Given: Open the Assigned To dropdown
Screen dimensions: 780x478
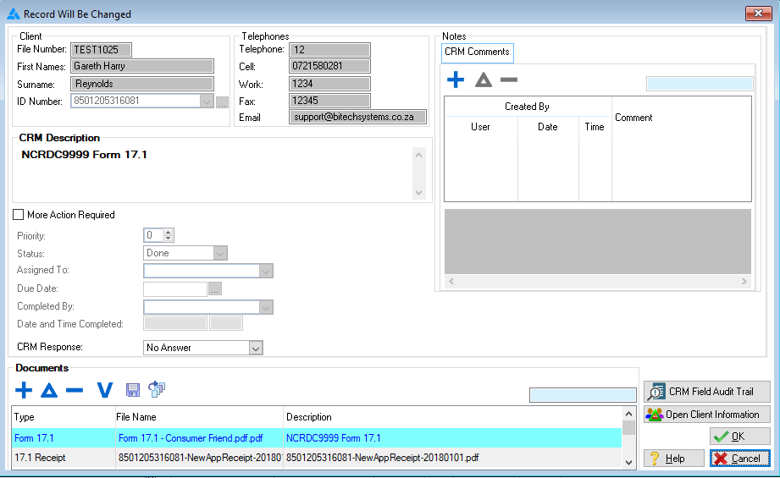Looking at the screenshot, I should point(265,271).
